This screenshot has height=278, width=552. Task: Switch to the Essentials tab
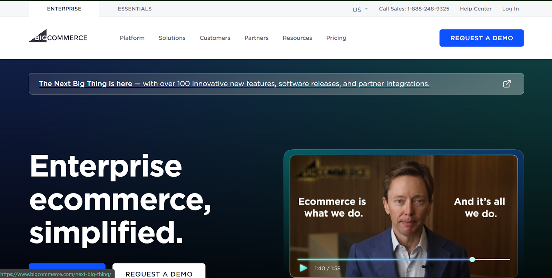point(135,9)
